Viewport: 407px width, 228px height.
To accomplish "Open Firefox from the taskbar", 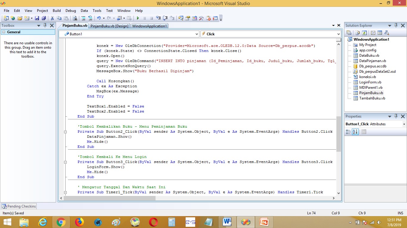I will [79, 222].
